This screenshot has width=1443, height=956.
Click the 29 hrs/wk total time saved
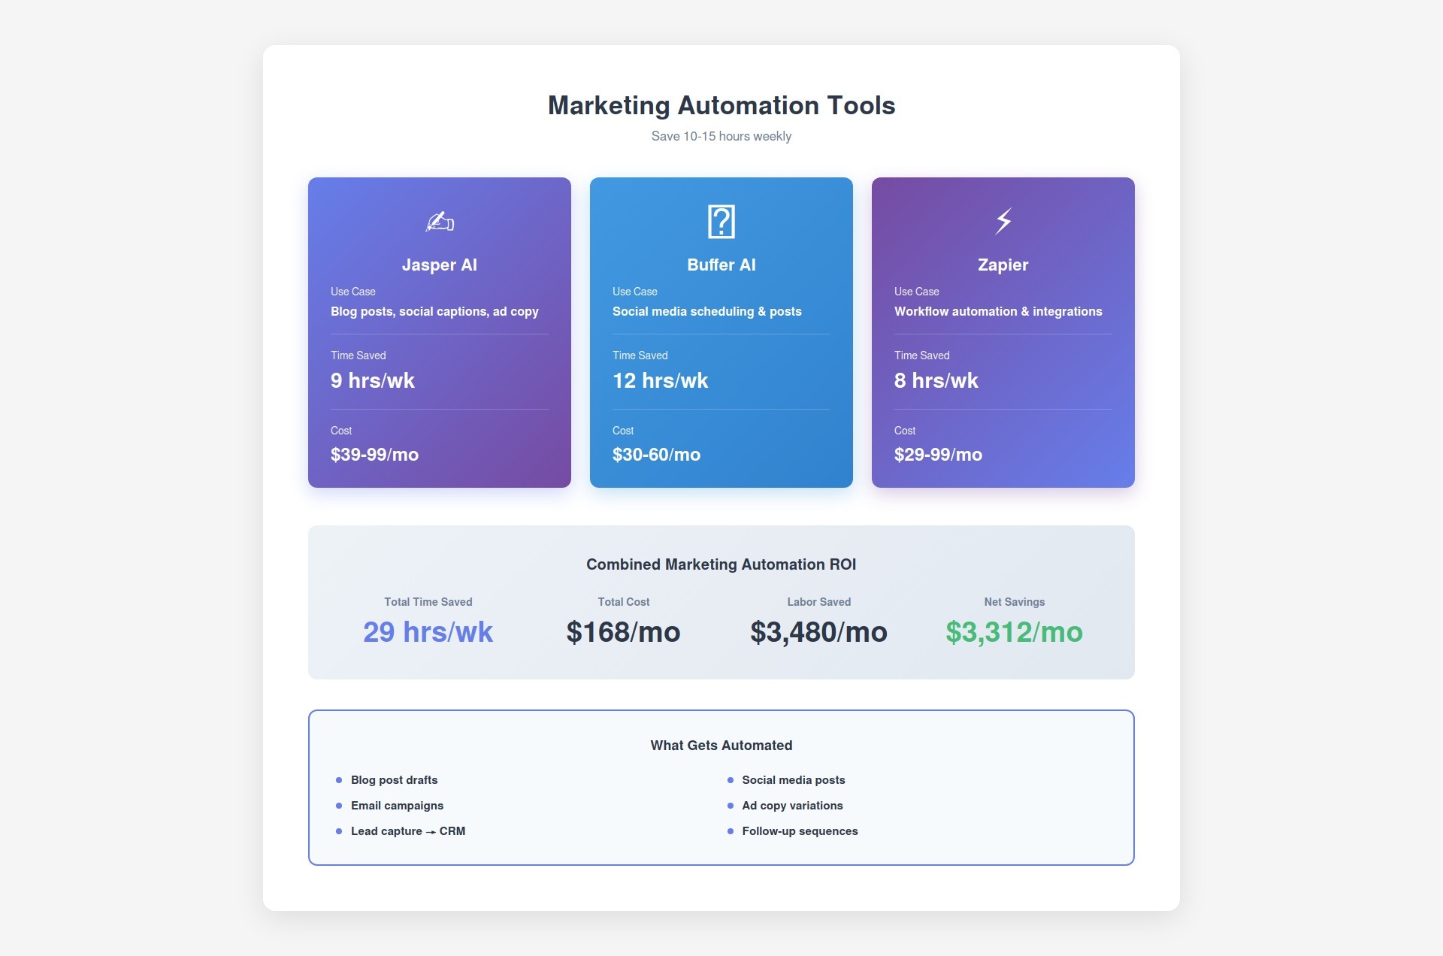(x=428, y=632)
